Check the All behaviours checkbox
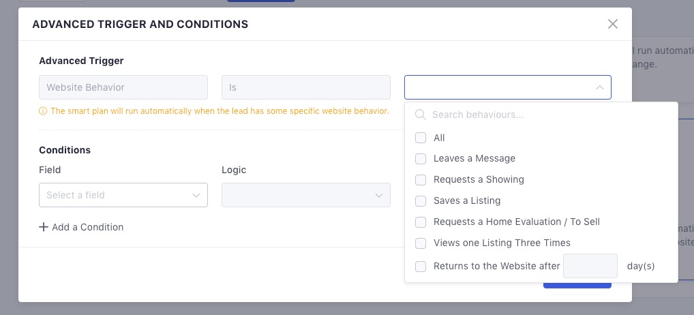The image size is (694, 315). 421,138
